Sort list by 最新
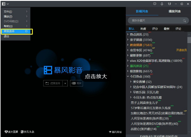This screenshot has height=137, width=191. [166, 29]
